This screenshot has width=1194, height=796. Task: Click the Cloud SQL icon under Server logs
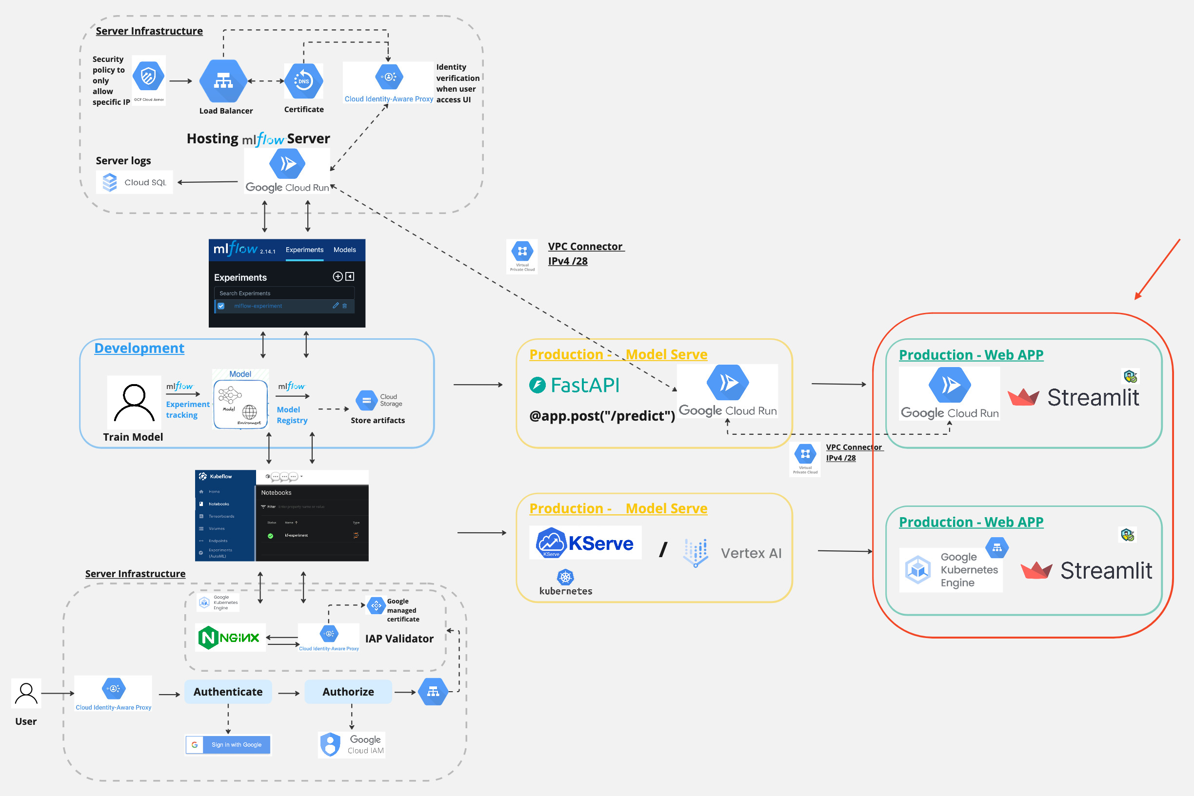110,182
